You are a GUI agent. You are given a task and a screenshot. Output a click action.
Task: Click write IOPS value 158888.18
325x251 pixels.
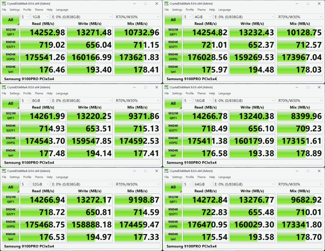pyautogui.click(x=92, y=225)
